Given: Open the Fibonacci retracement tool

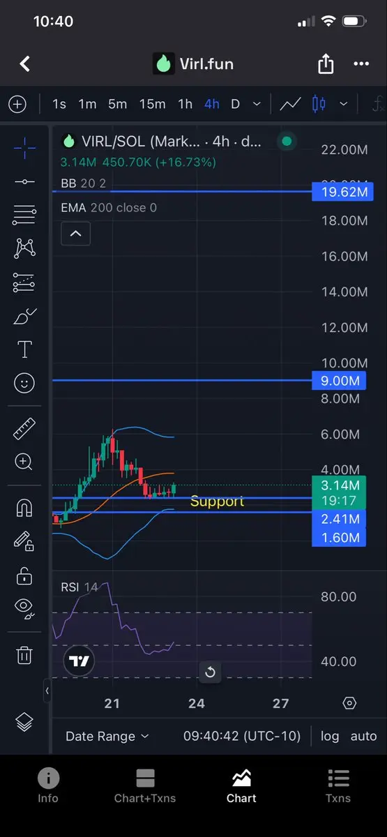Looking at the screenshot, I should tap(24, 215).
